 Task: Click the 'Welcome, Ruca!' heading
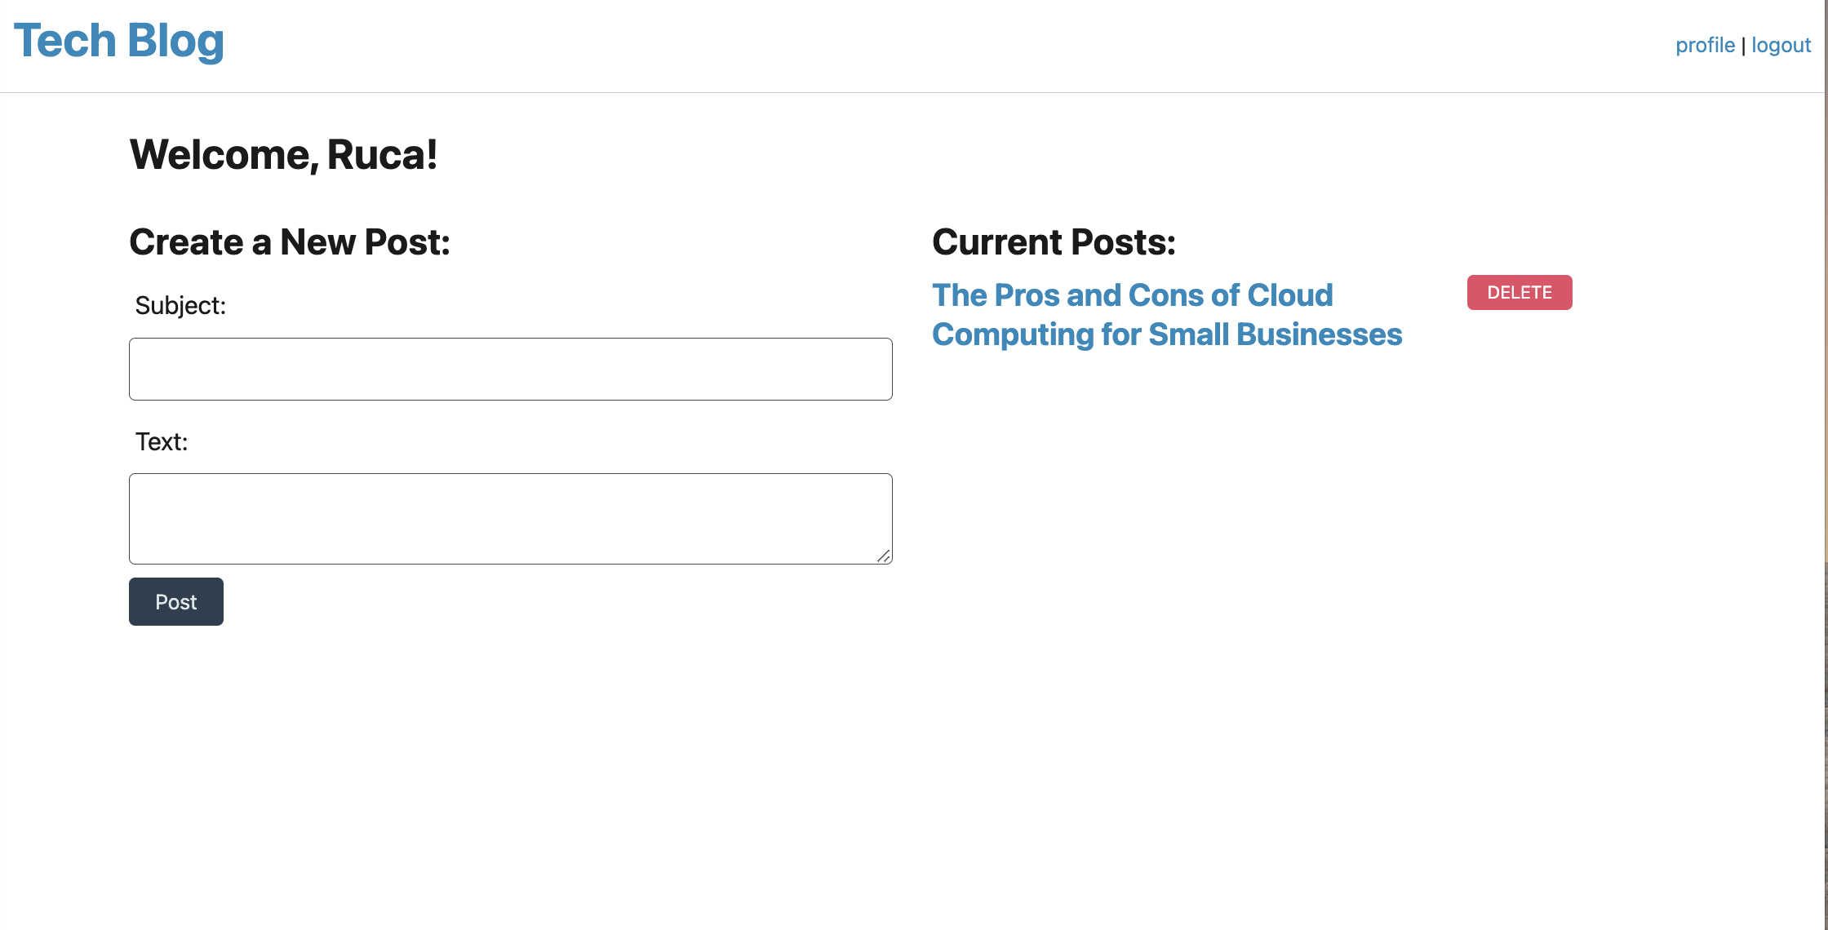(x=283, y=155)
